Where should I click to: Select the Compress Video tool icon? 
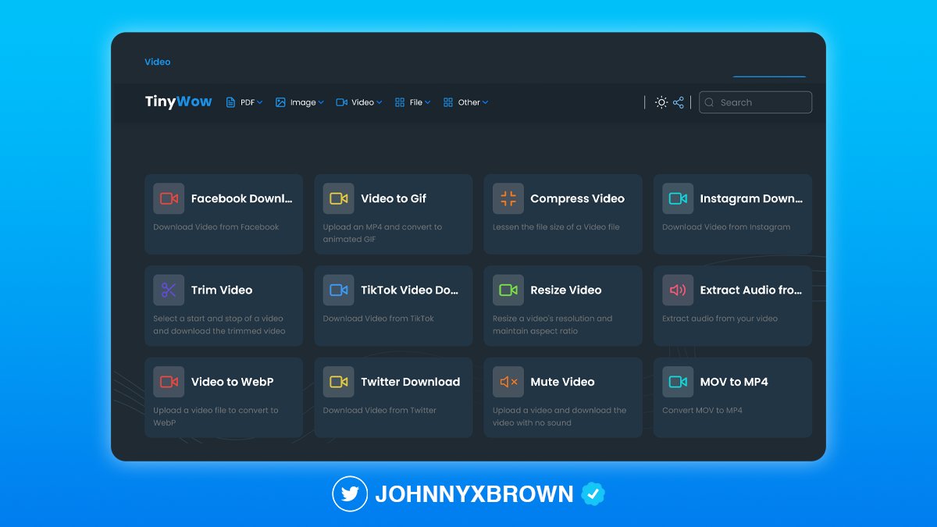tap(508, 198)
